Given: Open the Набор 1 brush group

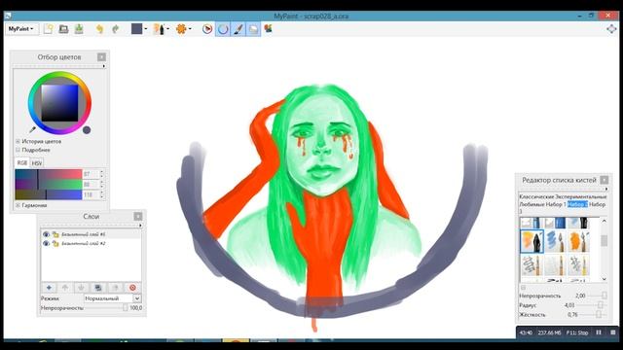Looking at the screenshot, I should coord(555,204).
